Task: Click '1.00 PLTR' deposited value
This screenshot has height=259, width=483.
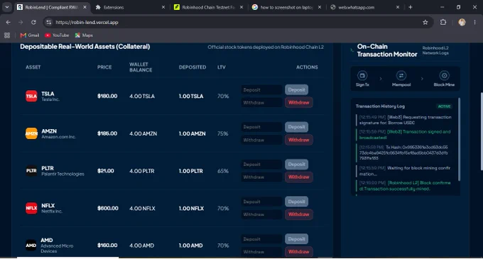Action: [190, 171]
